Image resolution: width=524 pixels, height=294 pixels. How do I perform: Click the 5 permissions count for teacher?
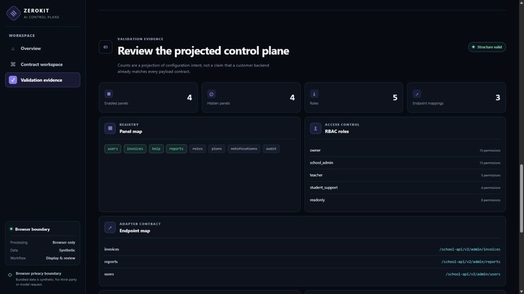click(491, 175)
